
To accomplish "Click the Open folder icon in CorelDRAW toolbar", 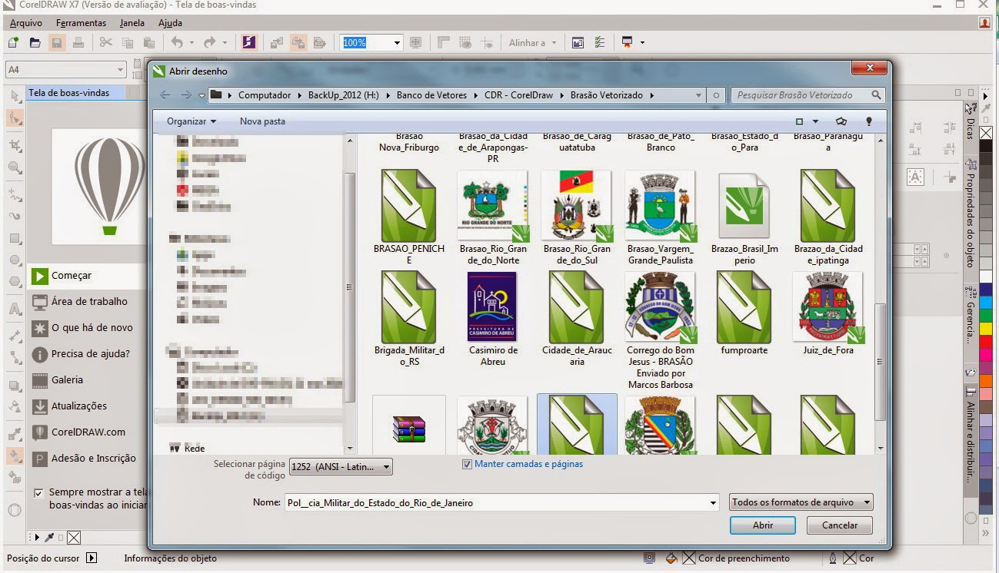I will pos(35,43).
